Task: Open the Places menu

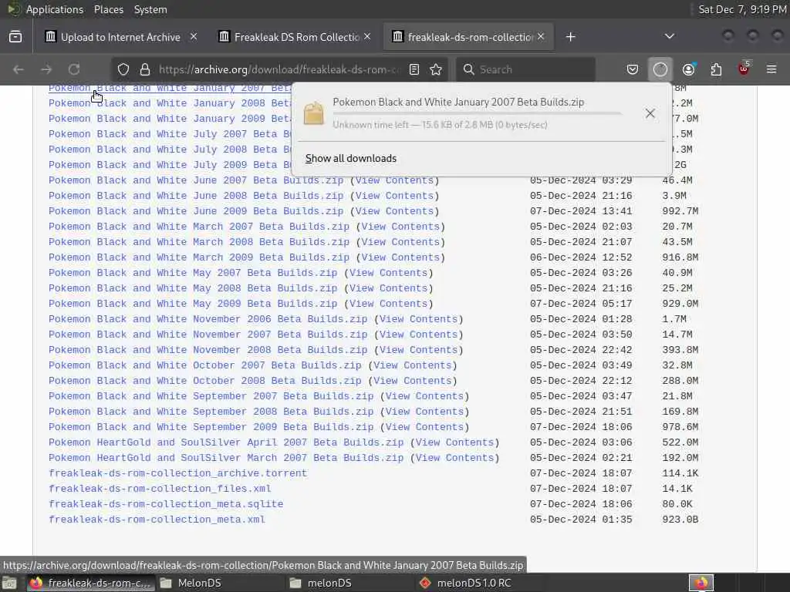Action: click(109, 9)
